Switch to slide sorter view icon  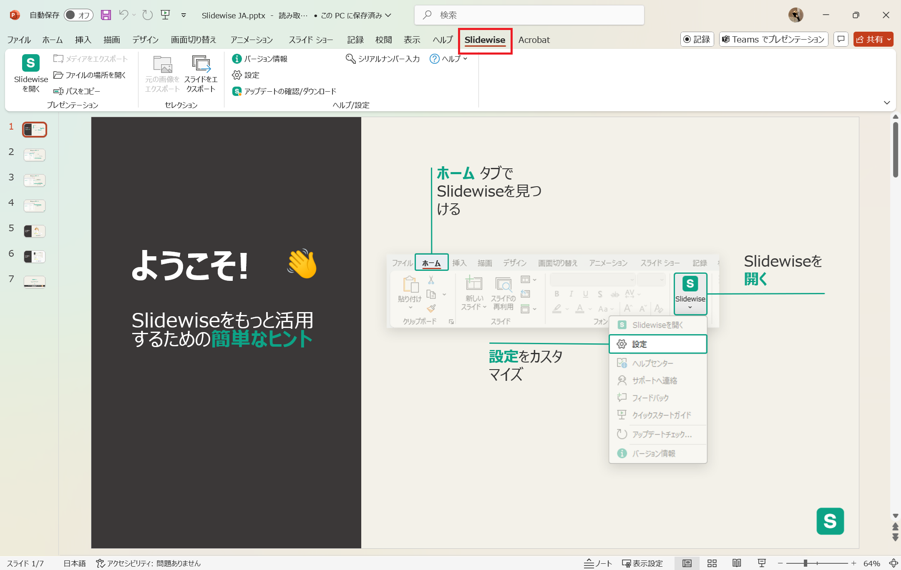[x=712, y=563]
